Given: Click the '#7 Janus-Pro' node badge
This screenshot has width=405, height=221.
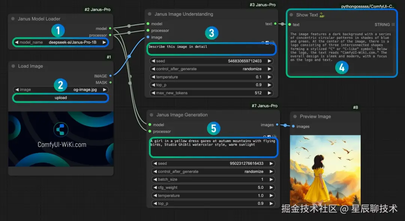Looking at the screenshot, I should pyautogui.click(x=264, y=106).
